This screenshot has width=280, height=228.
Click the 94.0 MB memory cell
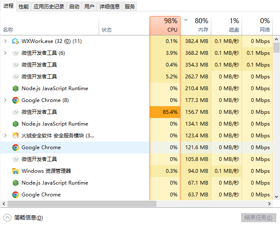pos(196,171)
